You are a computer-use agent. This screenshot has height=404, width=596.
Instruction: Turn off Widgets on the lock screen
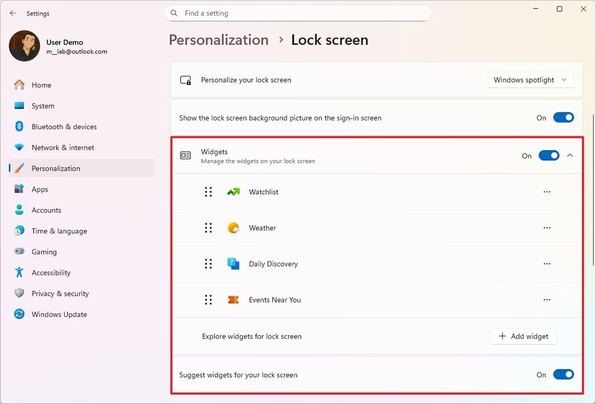pos(548,155)
